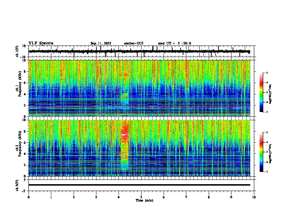Click the "8" frequency tick of ch.1 spectrogram
This screenshot has height=221, width=286.
click(25, 71)
